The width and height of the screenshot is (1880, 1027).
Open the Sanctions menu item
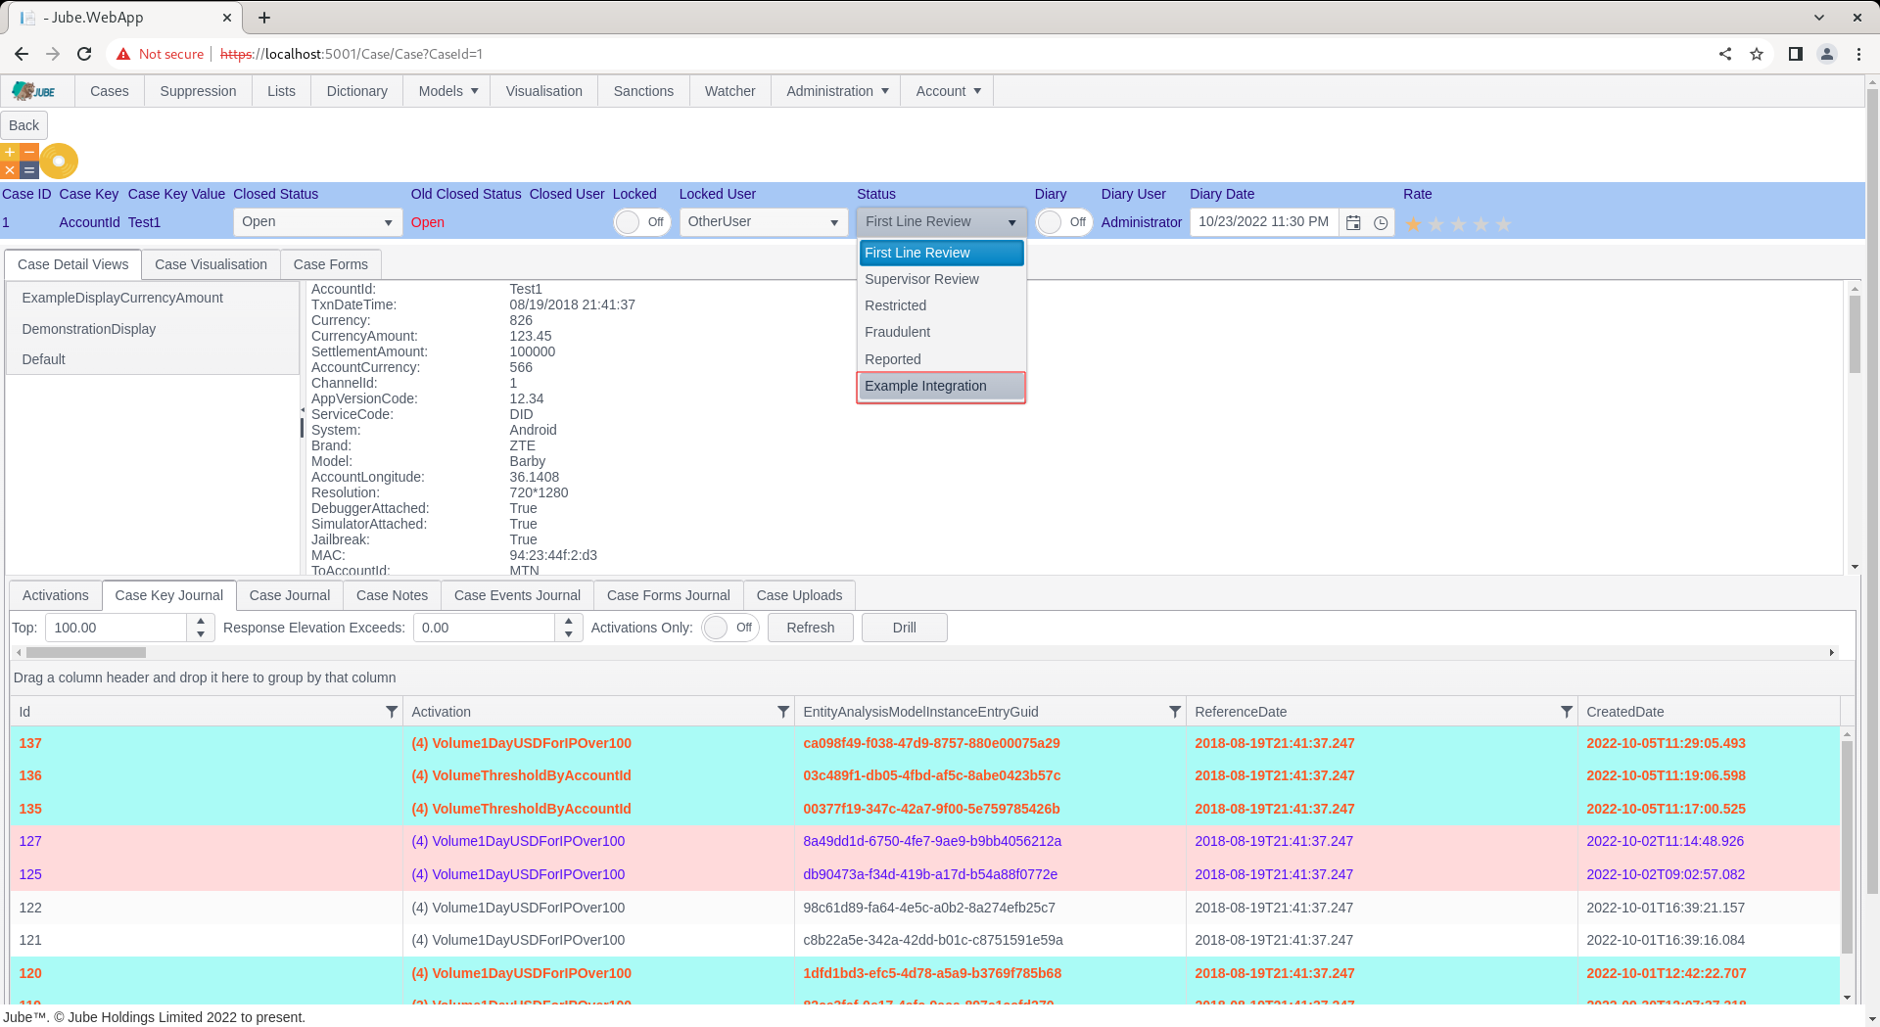(643, 91)
